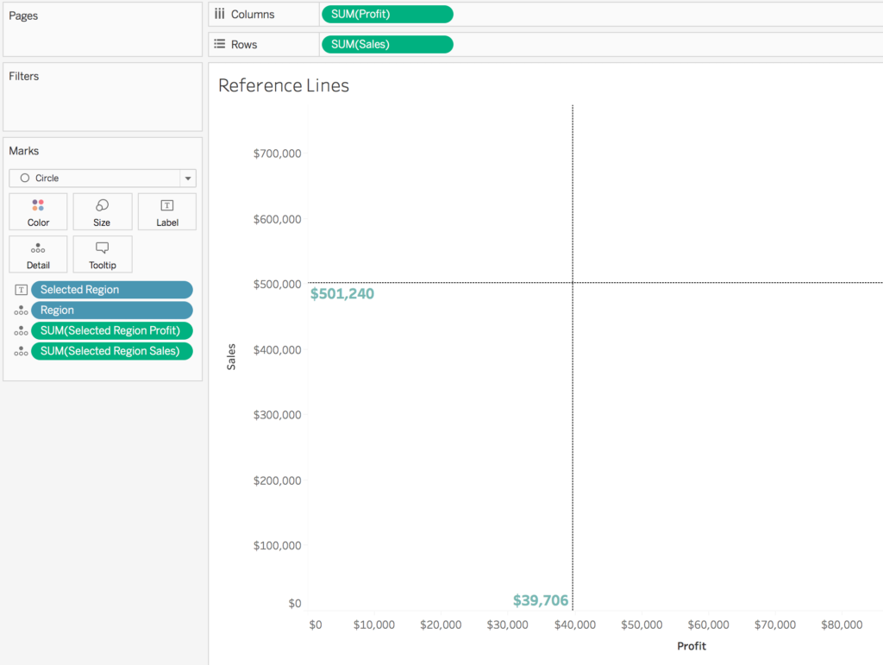This screenshot has height=665, width=883.
Task: Click the detail icon beside SUM(Selected Region Profit)
Action: [21, 330]
